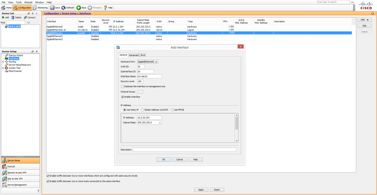Screen dimensions: 377x195
Task: Save configuration with the Save toolbar icon
Action: click(x=55, y=8)
